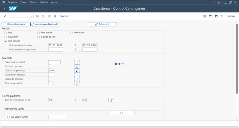The height and width of the screenshot is (128, 239).
Task: Go back using SAP back arrow
Action: (x=5, y=9)
